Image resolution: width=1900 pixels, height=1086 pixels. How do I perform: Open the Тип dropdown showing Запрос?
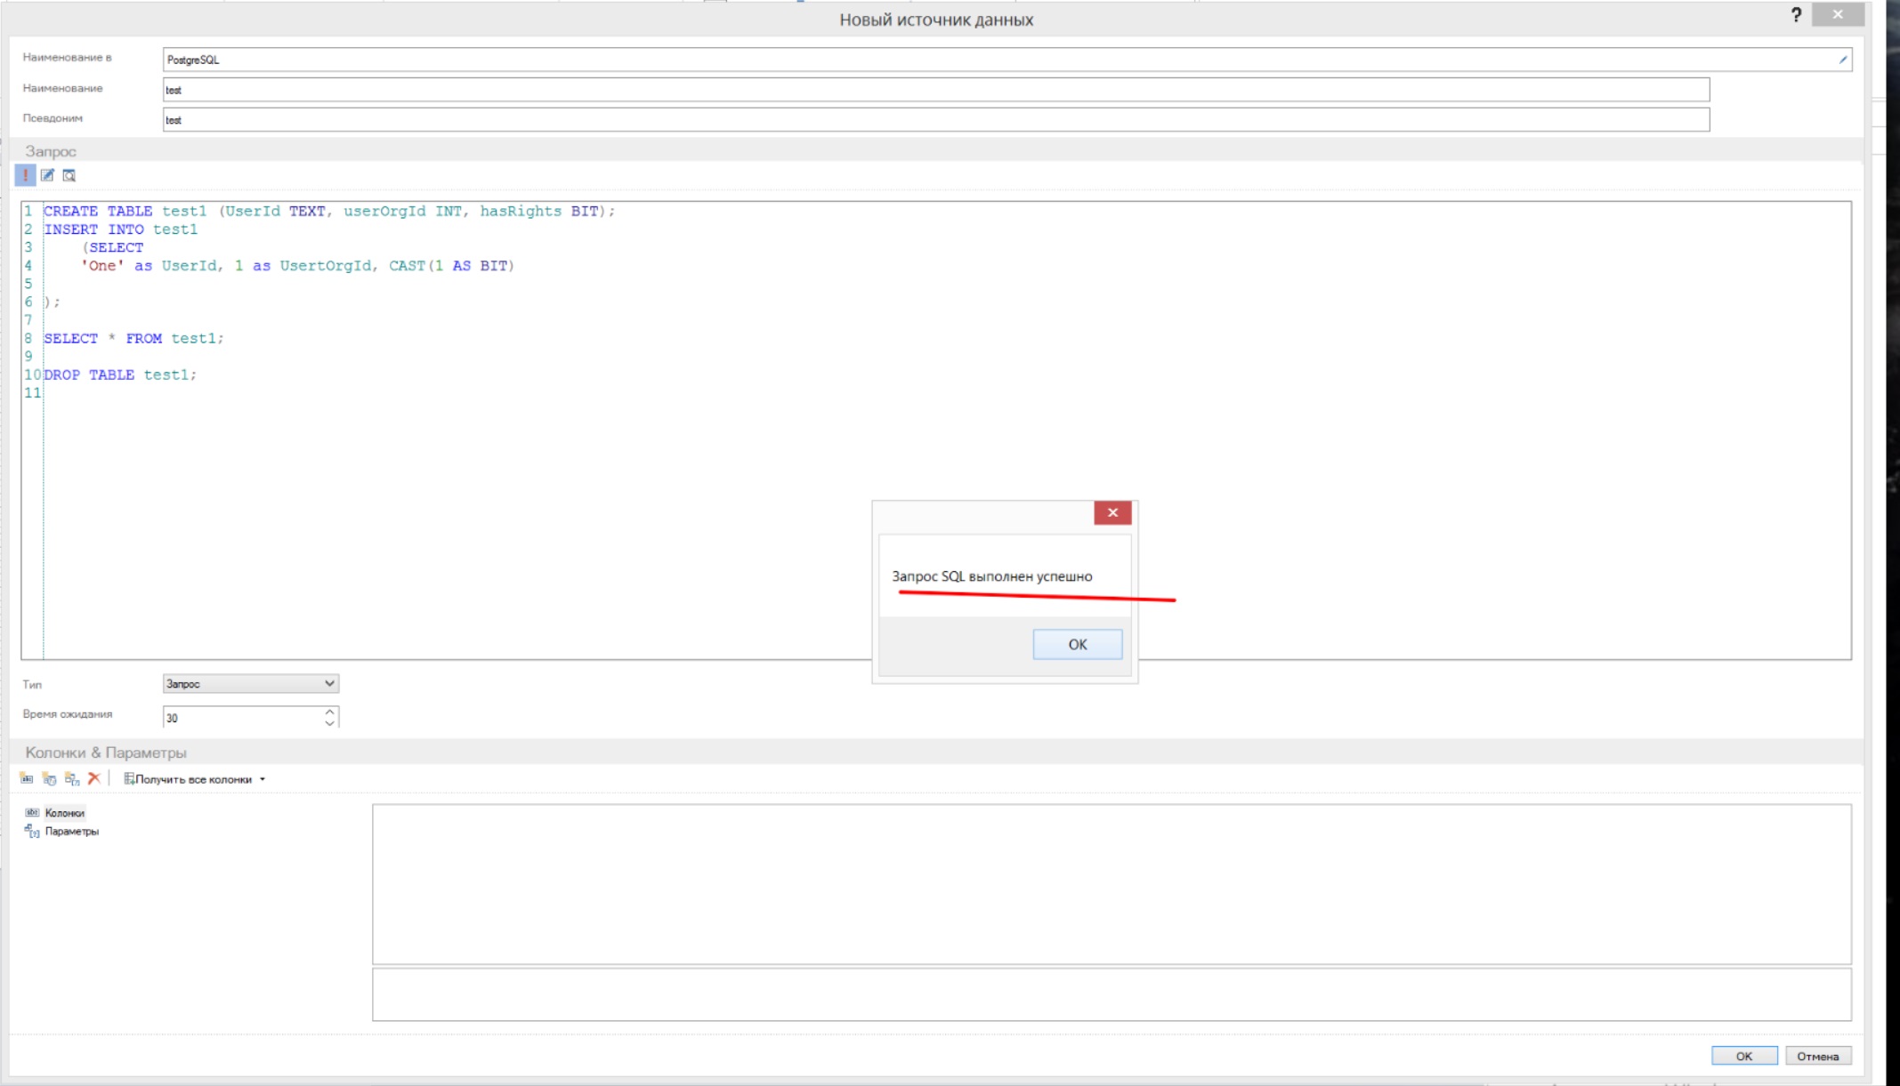(250, 683)
